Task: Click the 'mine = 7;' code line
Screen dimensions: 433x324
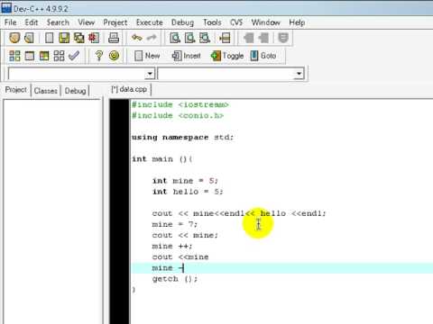Action: click(x=175, y=224)
